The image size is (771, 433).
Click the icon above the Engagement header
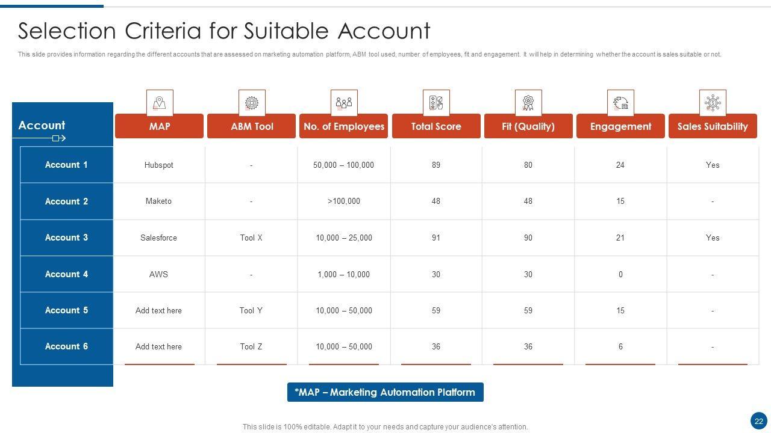pyautogui.click(x=620, y=103)
